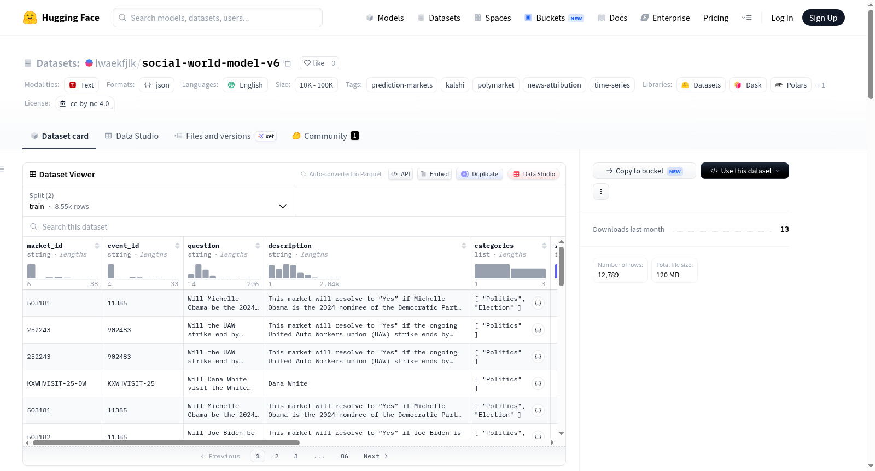
Task: Open the Text modality tag
Action: click(81, 85)
